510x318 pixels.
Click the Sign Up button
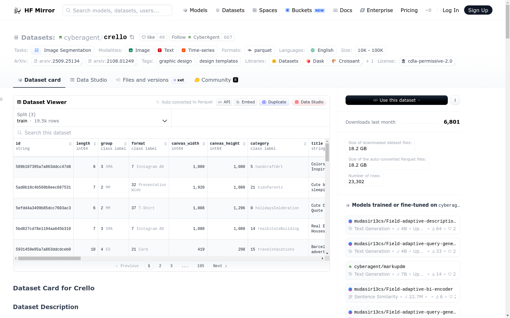pyautogui.click(x=478, y=10)
